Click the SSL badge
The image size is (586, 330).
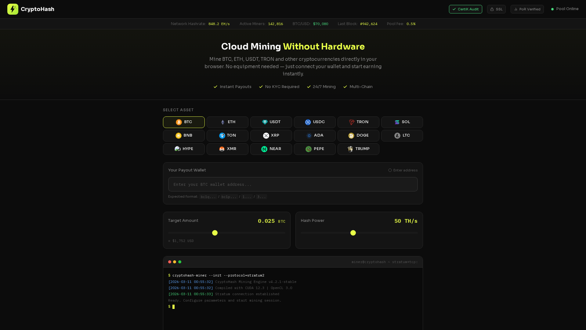pyautogui.click(x=496, y=9)
